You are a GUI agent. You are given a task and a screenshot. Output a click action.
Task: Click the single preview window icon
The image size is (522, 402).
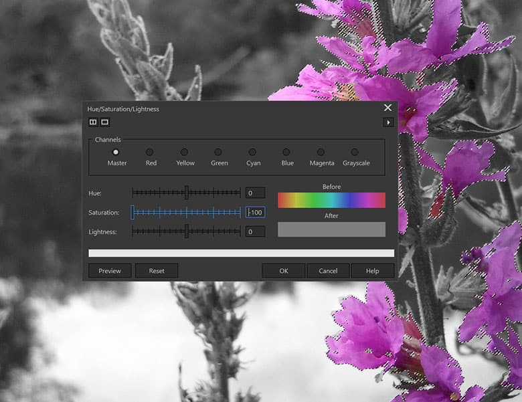(x=104, y=122)
